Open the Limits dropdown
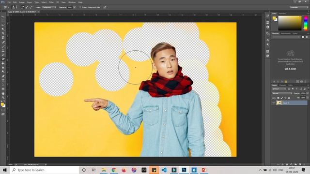The image size is (310, 174). [x=49, y=7]
